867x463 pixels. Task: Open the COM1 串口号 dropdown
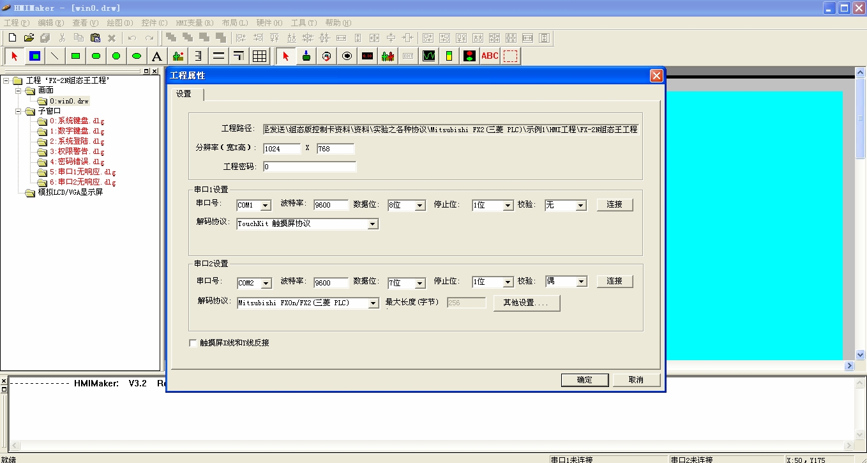[266, 206]
